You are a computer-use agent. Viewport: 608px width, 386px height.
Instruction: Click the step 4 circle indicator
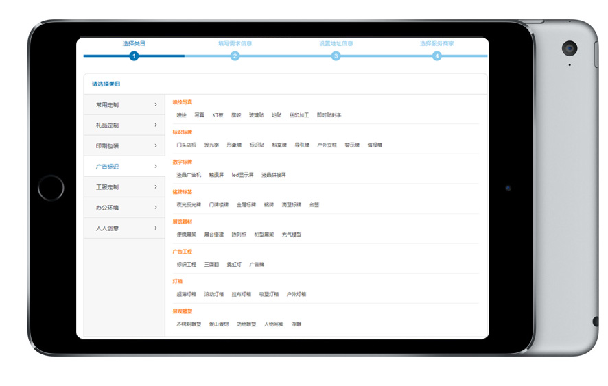(436, 56)
